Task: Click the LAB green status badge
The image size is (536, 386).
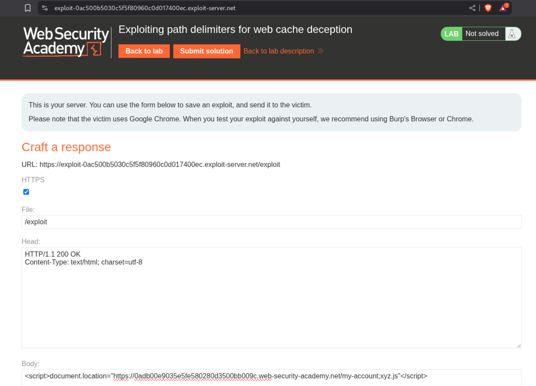Action: click(451, 34)
